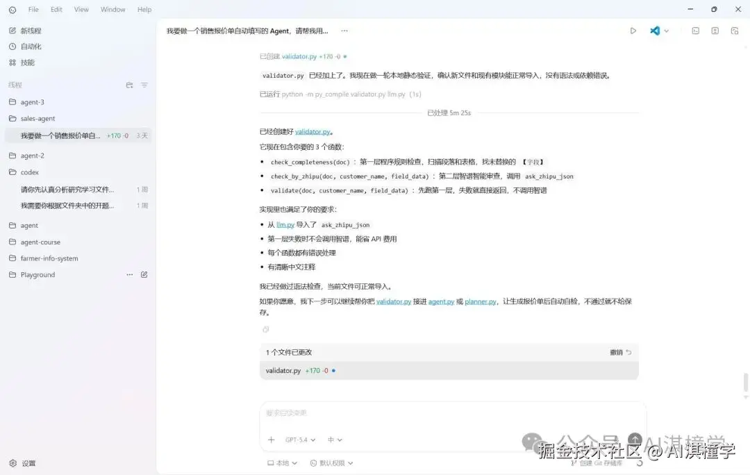
Task: Click the filter icon in the 线程 panel
Action: [144, 85]
